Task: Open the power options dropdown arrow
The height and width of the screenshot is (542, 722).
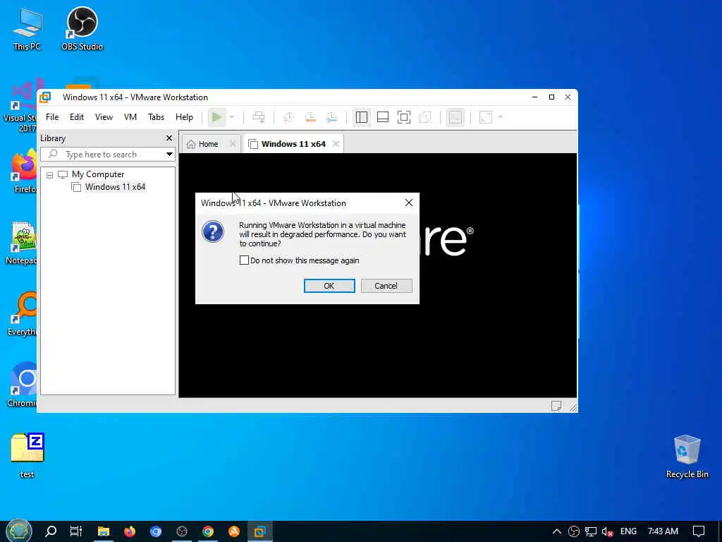Action: tap(231, 117)
